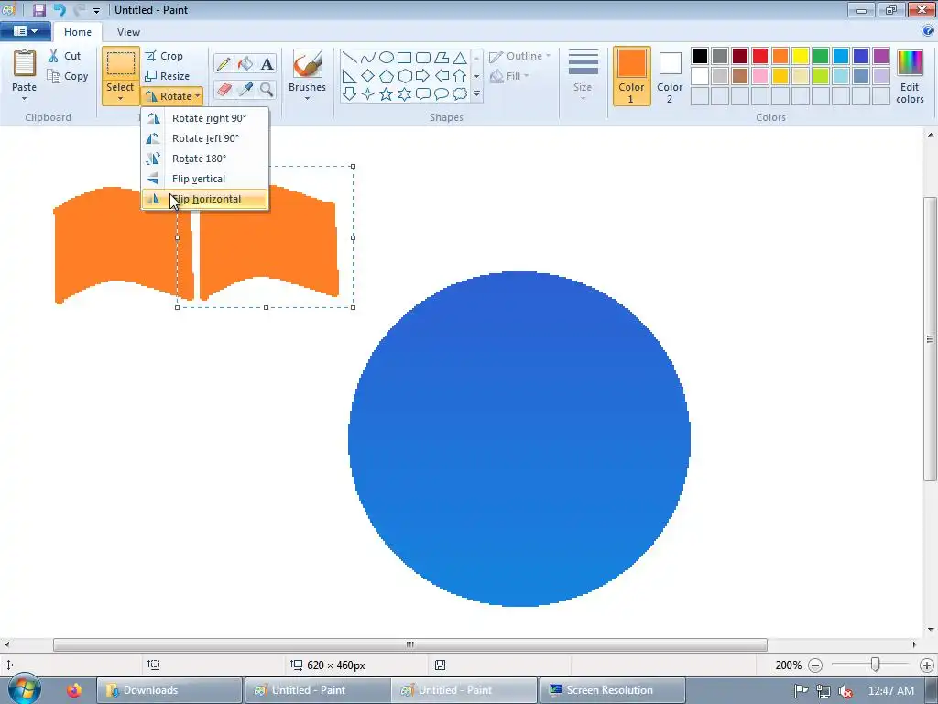This screenshot has width=938, height=704.
Task: Choose the Rounded rectangular callout shape
Action: (423, 94)
